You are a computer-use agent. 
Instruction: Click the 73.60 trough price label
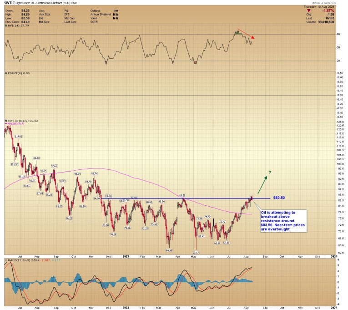106,225
